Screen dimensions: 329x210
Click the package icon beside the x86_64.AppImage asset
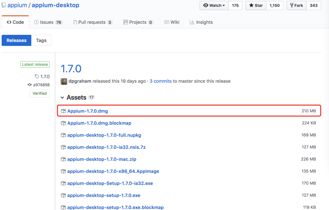coord(63,171)
